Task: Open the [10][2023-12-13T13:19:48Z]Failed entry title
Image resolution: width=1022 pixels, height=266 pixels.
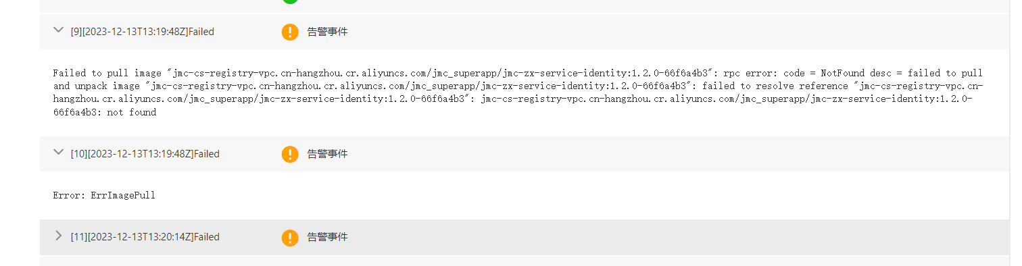Action: [x=145, y=154]
